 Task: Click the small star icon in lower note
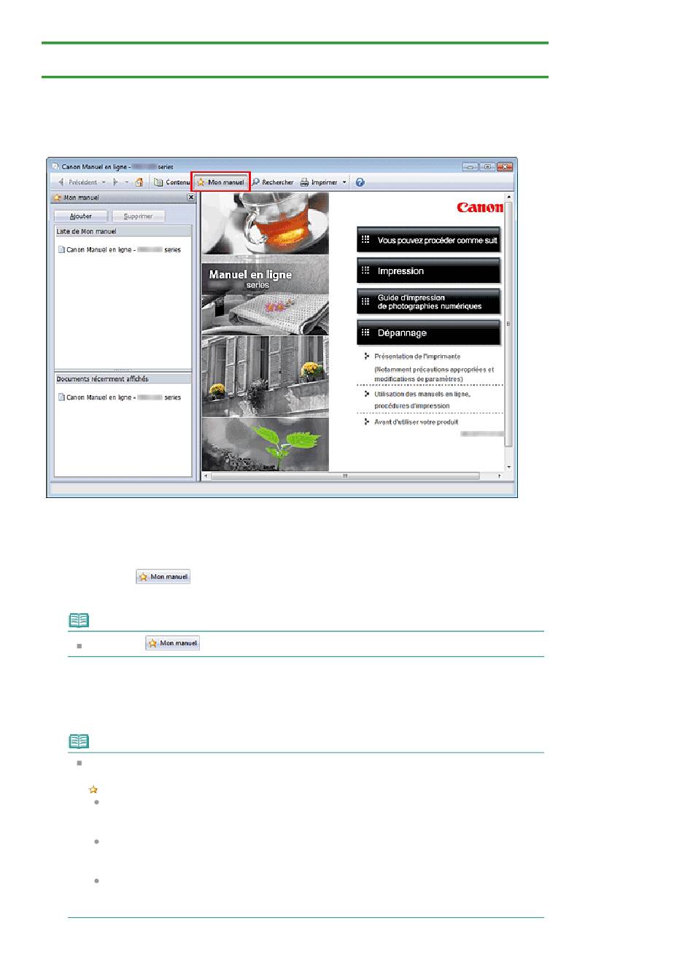92,789
